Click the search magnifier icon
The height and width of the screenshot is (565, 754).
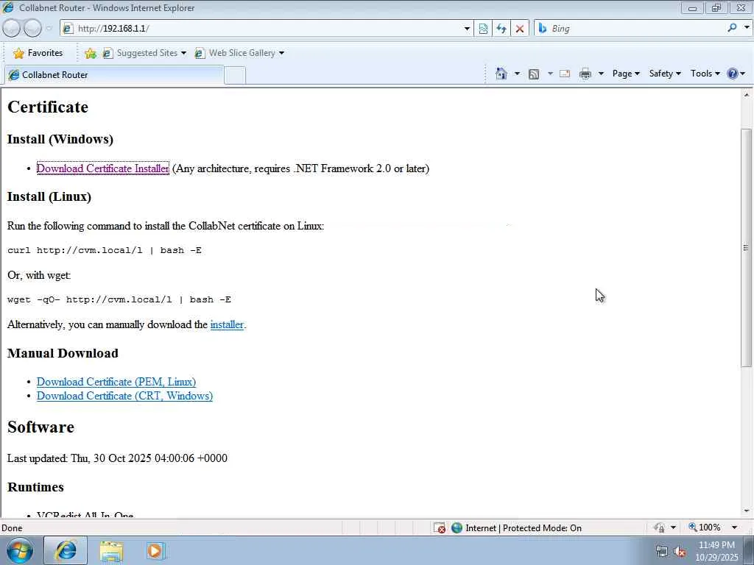tap(732, 28)
